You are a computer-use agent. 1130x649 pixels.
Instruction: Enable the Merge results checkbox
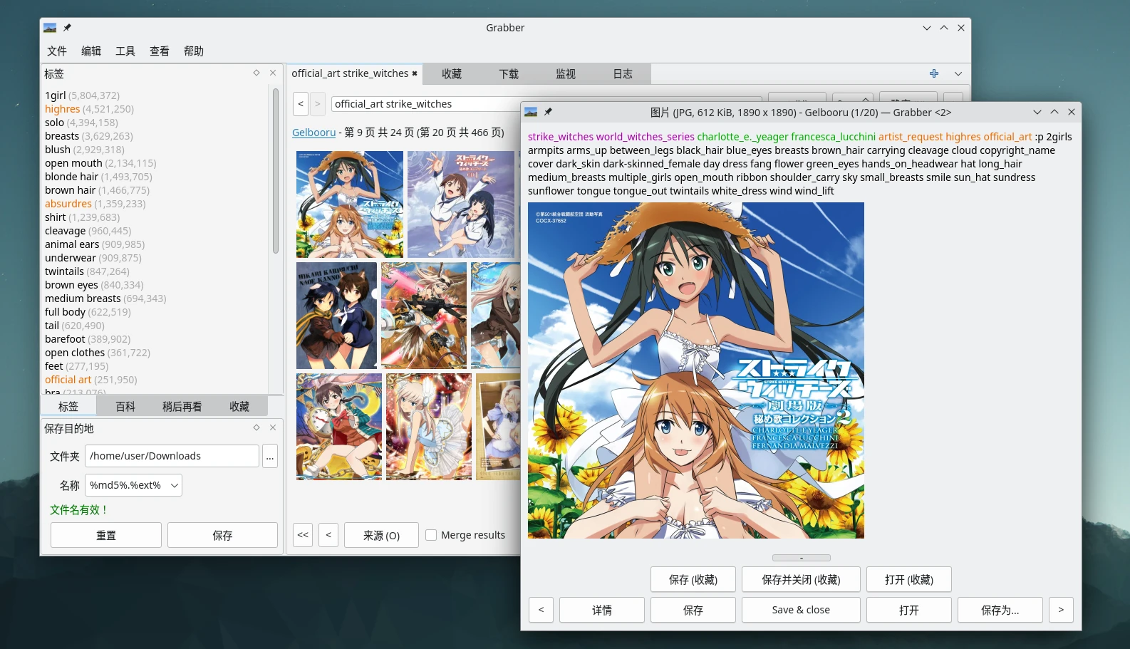point(431,535)
